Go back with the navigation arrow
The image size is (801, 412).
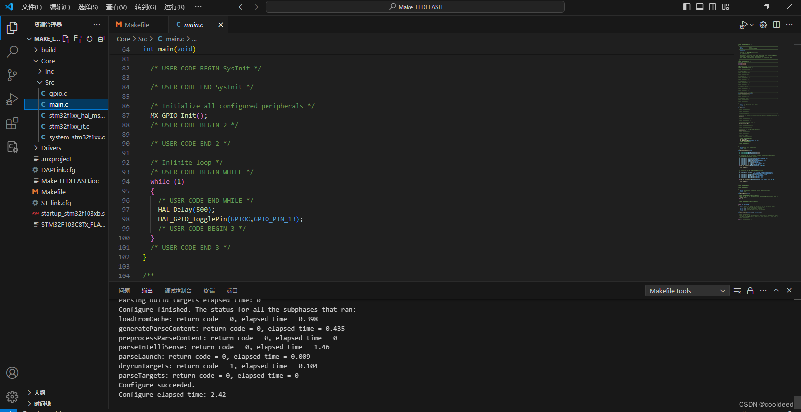pos(242,7)
